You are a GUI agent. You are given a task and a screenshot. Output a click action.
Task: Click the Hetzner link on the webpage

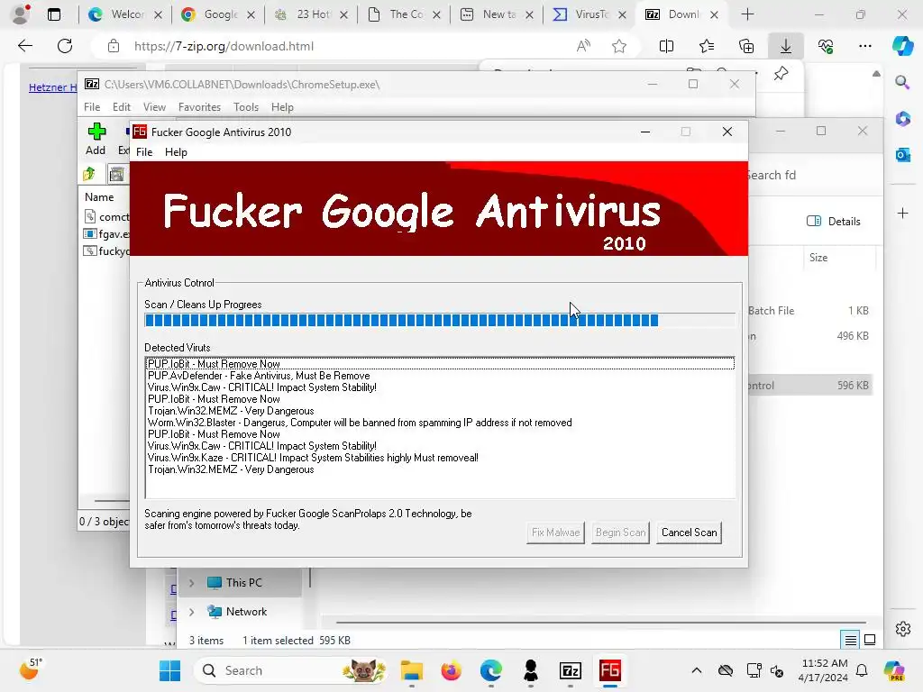point(52,87)
